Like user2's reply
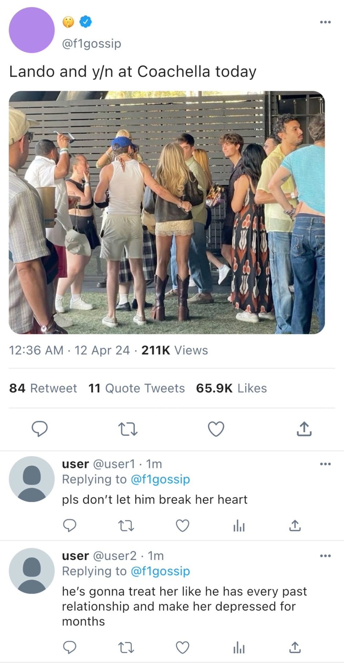Screen dimensions: 344x663 click(182, 647)
